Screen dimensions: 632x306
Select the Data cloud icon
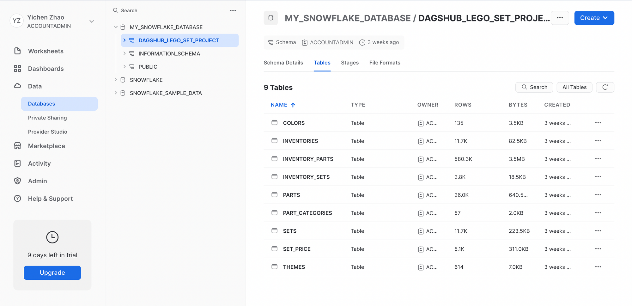click(17, 86)
